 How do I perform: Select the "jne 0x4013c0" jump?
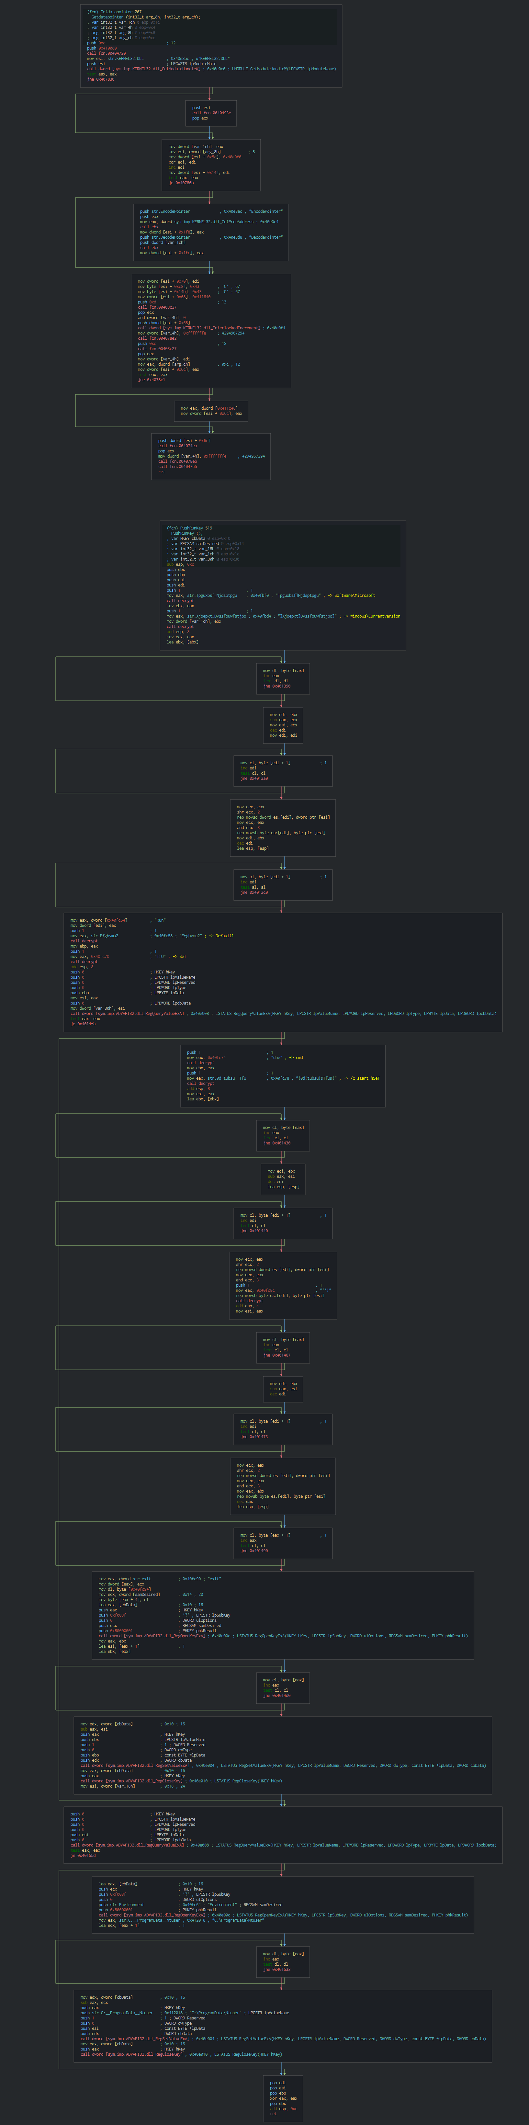[253, 892]
